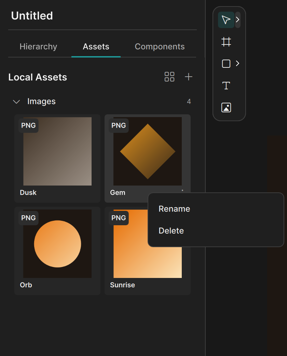Select the Image tool
Screen dimensions: 287x356
[x=226, y=107]
